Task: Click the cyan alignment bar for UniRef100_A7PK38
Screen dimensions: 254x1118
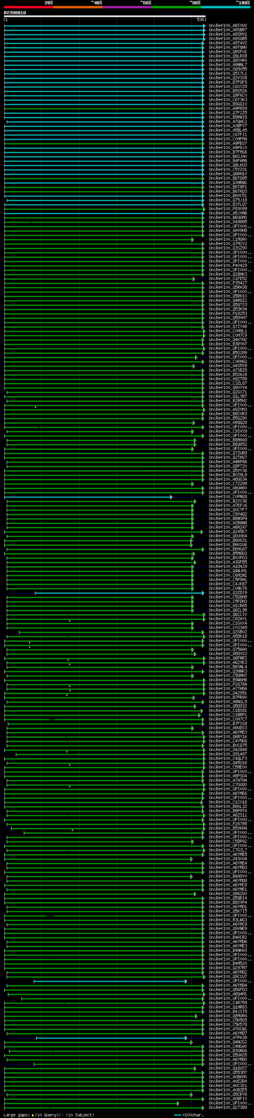Action: pos(112,1038)
